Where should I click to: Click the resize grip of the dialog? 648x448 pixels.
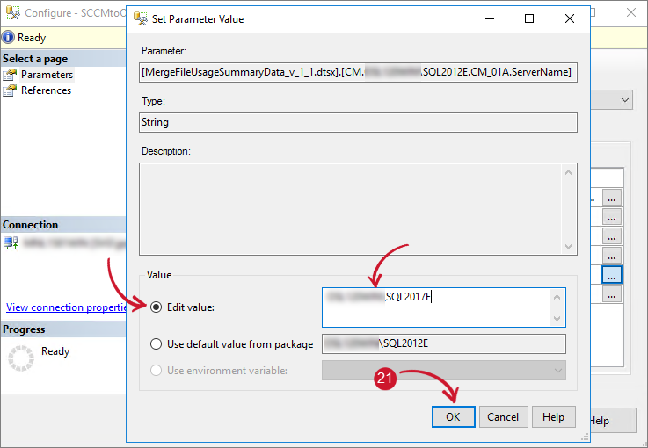585,437
